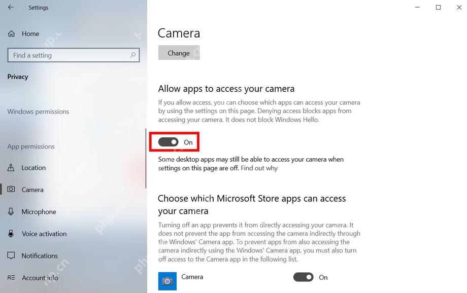
Task: Click the Change button under Camera
Action: pos(179,53)
